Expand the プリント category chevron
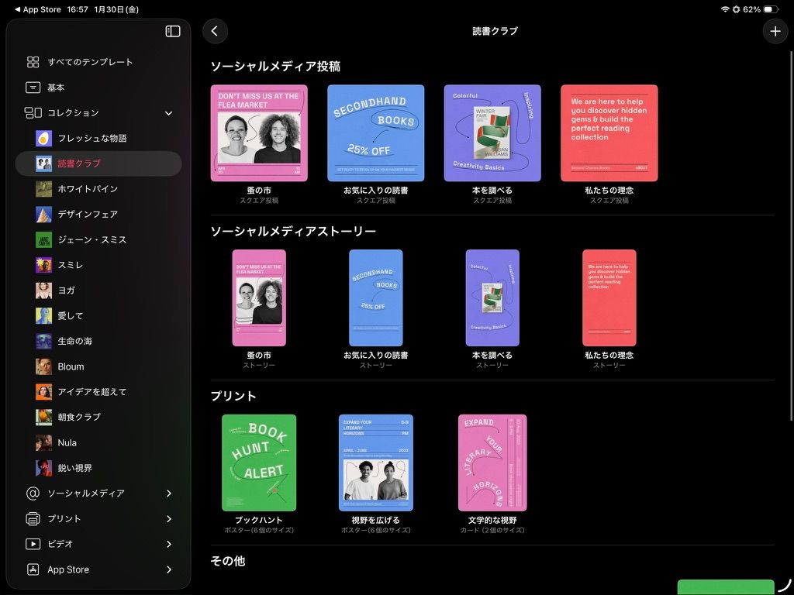794x595 pixels. point(169,518)
